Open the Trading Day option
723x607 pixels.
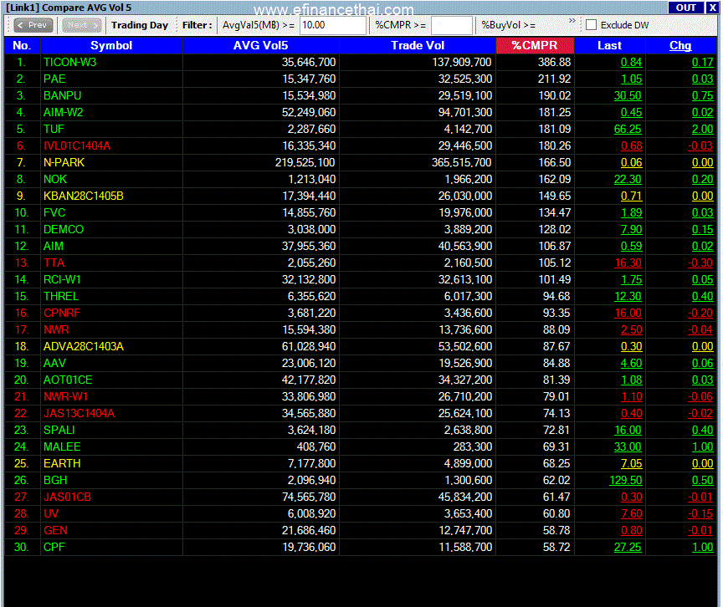tap(139, 25)
